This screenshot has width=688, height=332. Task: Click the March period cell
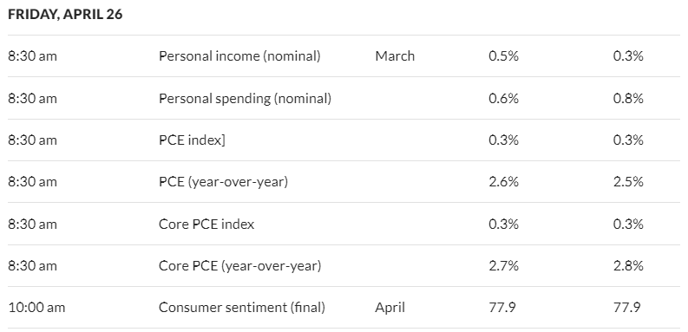[395, 56]
